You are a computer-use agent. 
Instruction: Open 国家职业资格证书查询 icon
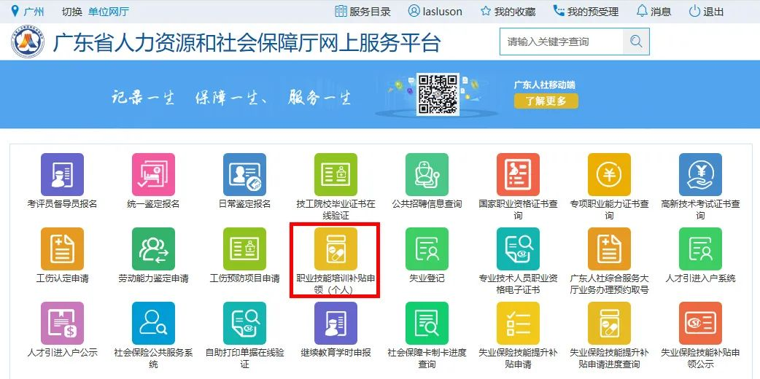tap(518, 174)
